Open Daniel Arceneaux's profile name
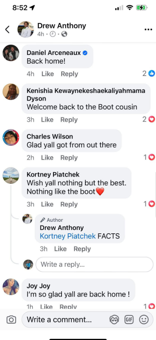Image resolution: width=156 pixels, height=340 pixels. coord(53,53)
